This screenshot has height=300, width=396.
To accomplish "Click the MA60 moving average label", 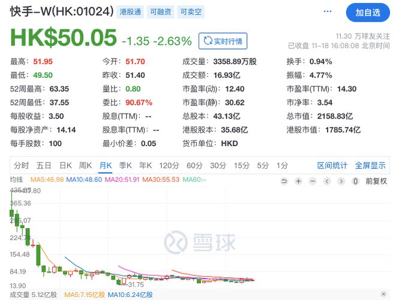I will click(194, 180).
